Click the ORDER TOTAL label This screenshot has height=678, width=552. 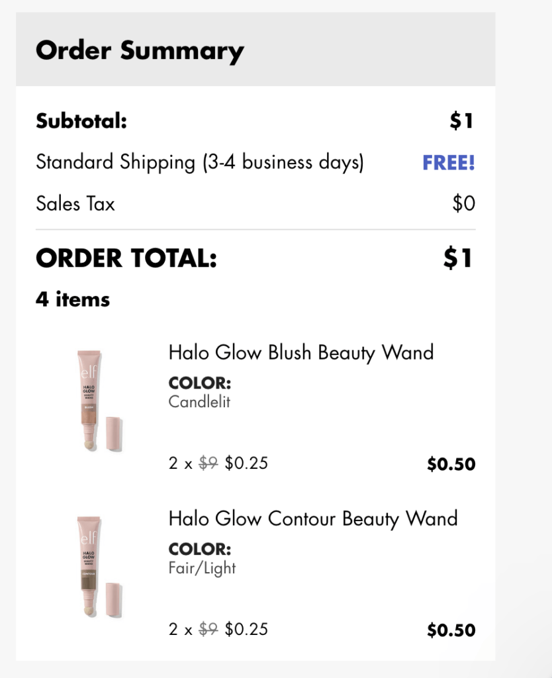[126, 259]
